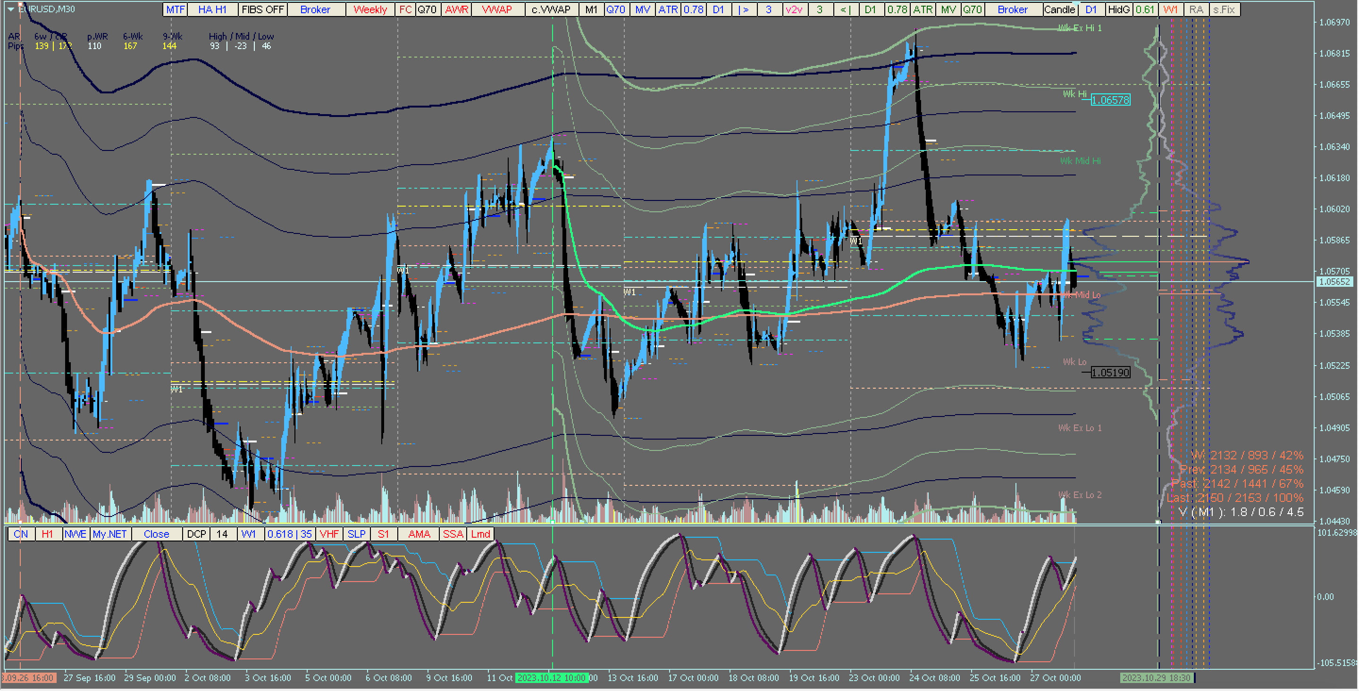This screenshot has width=1359, height=691.
Task: Click the Wk Hi 1.06578 price label
Action: [1110, 100]
